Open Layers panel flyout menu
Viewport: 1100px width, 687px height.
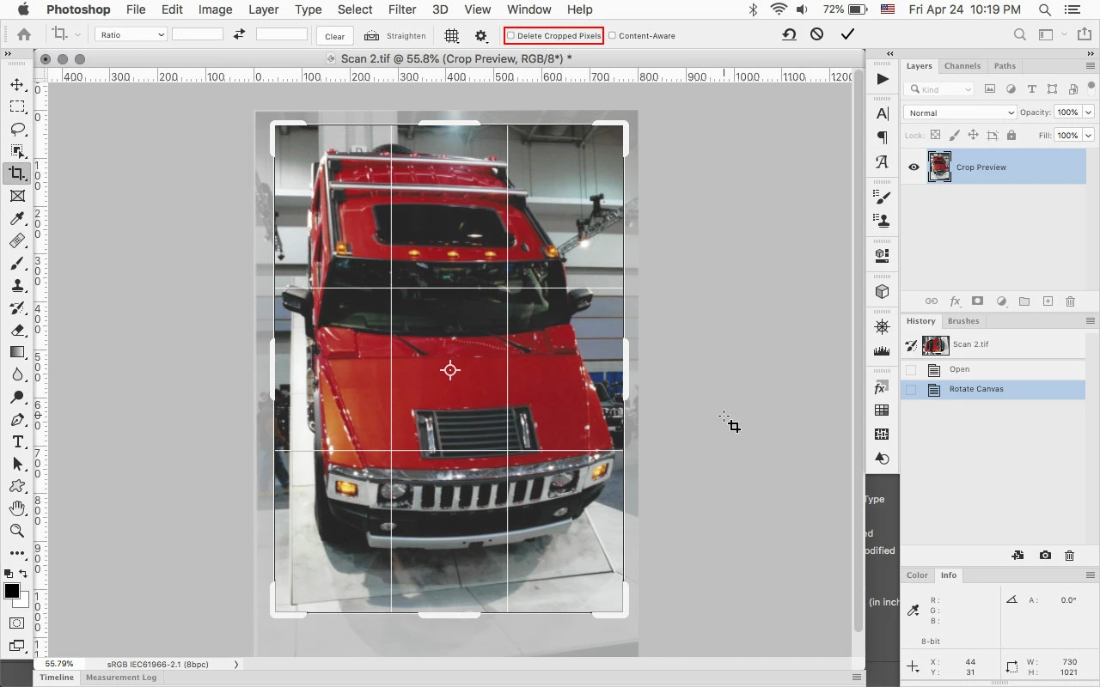point(1091,66)
